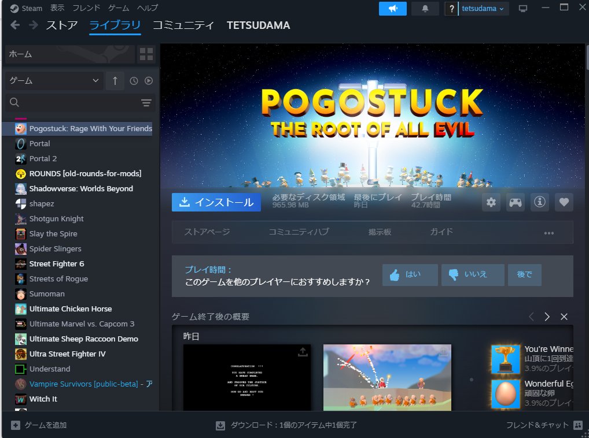The width and height of the screenshot is (589, 438).
Task: Open the ヘルプ menu
Action: (147, 8)
